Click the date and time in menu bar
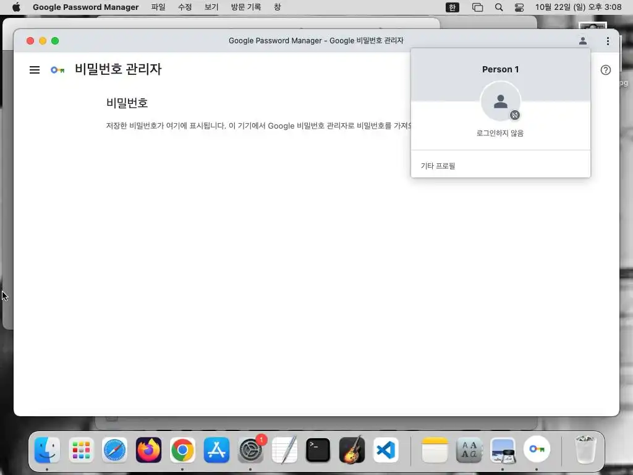The image size is (633, 475). [578, 7]
